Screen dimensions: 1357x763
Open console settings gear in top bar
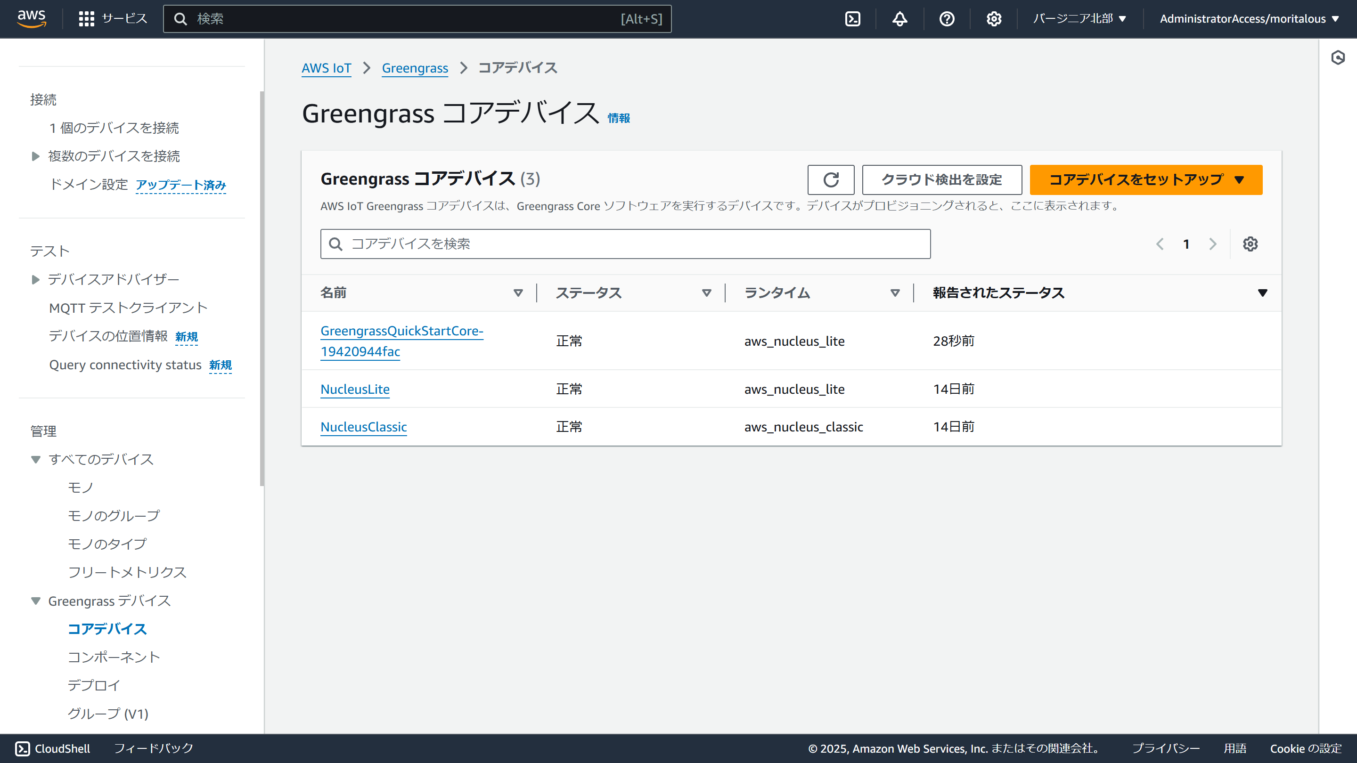coord(994,19)
